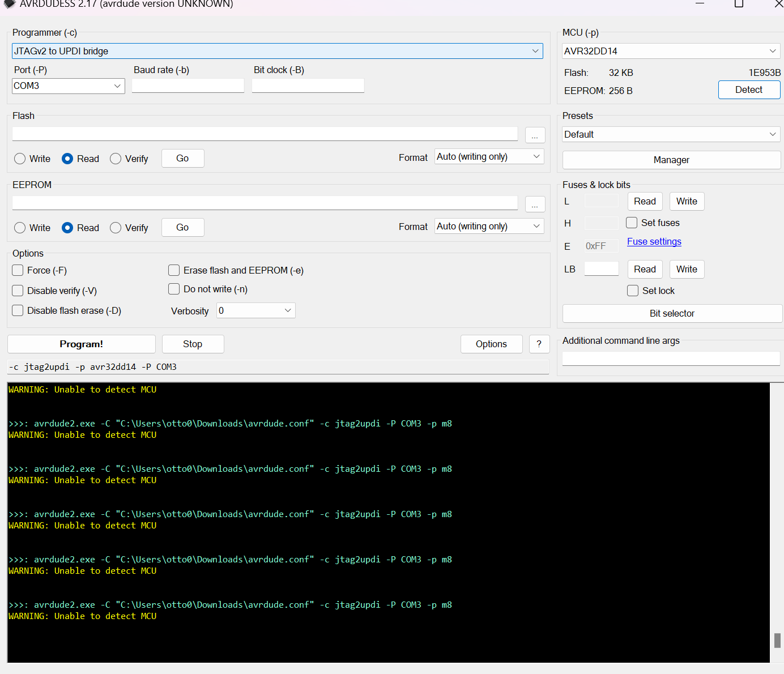
Task: Click the Bit clock (-B) field
Action: coord(308,86)
